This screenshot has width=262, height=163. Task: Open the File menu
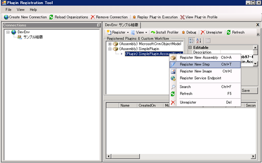click(x=8, y=10)
